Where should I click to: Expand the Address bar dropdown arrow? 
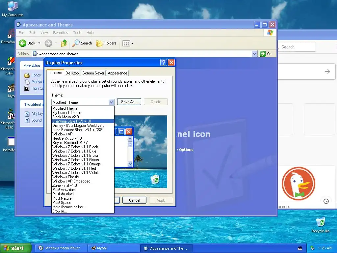[x=254, y=54]
